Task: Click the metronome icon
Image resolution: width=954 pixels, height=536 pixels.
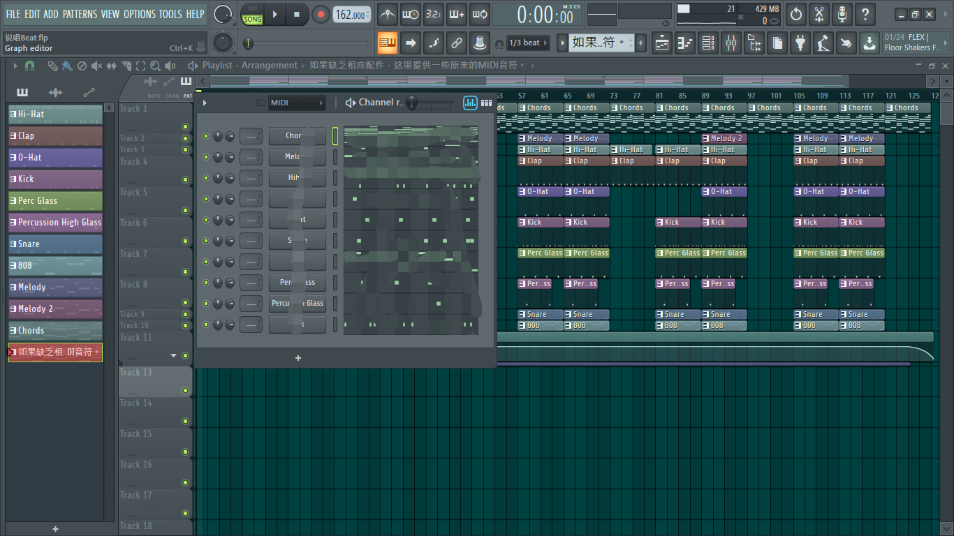Action: pyautogui.click(x=387, y=14)
